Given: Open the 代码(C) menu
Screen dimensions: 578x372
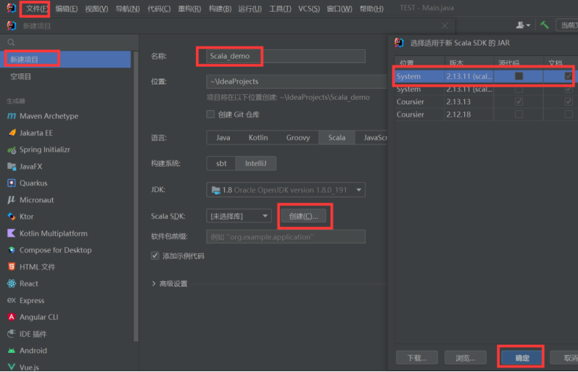Looking at the screenshot, I should pos(159,9).
